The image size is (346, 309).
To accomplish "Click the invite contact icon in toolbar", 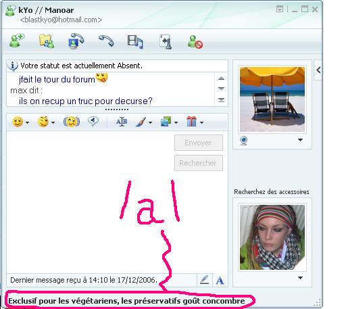I will [17, 41].
